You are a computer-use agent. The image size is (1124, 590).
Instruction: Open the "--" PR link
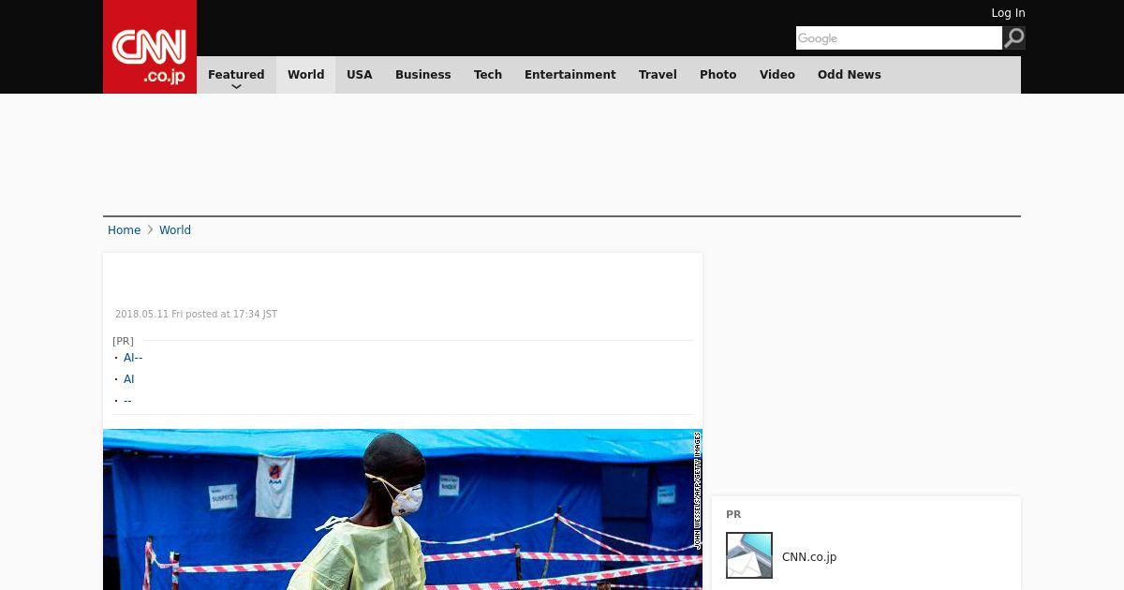pos(127,401)
